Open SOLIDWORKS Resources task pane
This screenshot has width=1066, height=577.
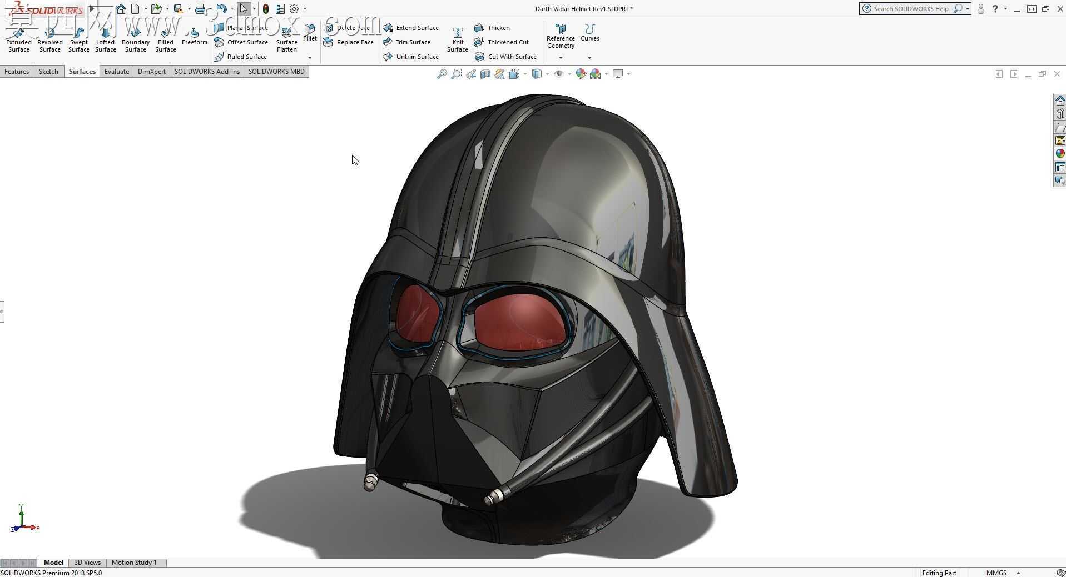(1060, 101)
